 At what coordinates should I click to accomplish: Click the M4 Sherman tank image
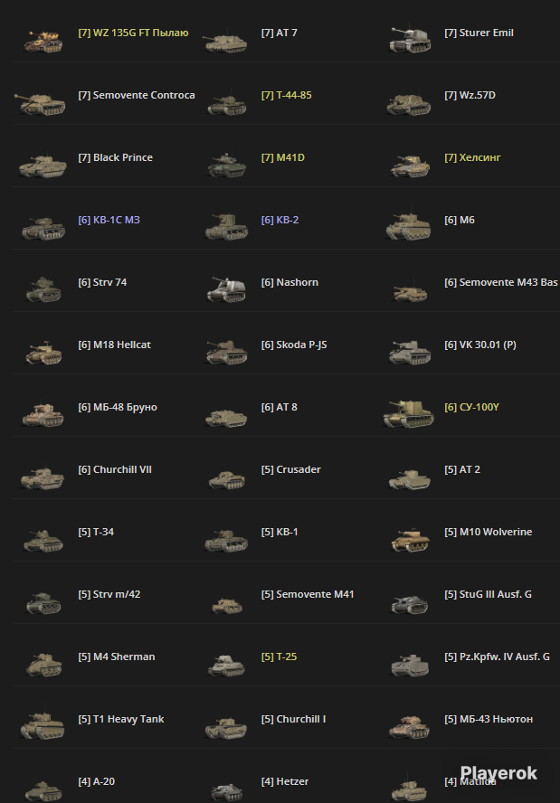(x=44, y=665)
